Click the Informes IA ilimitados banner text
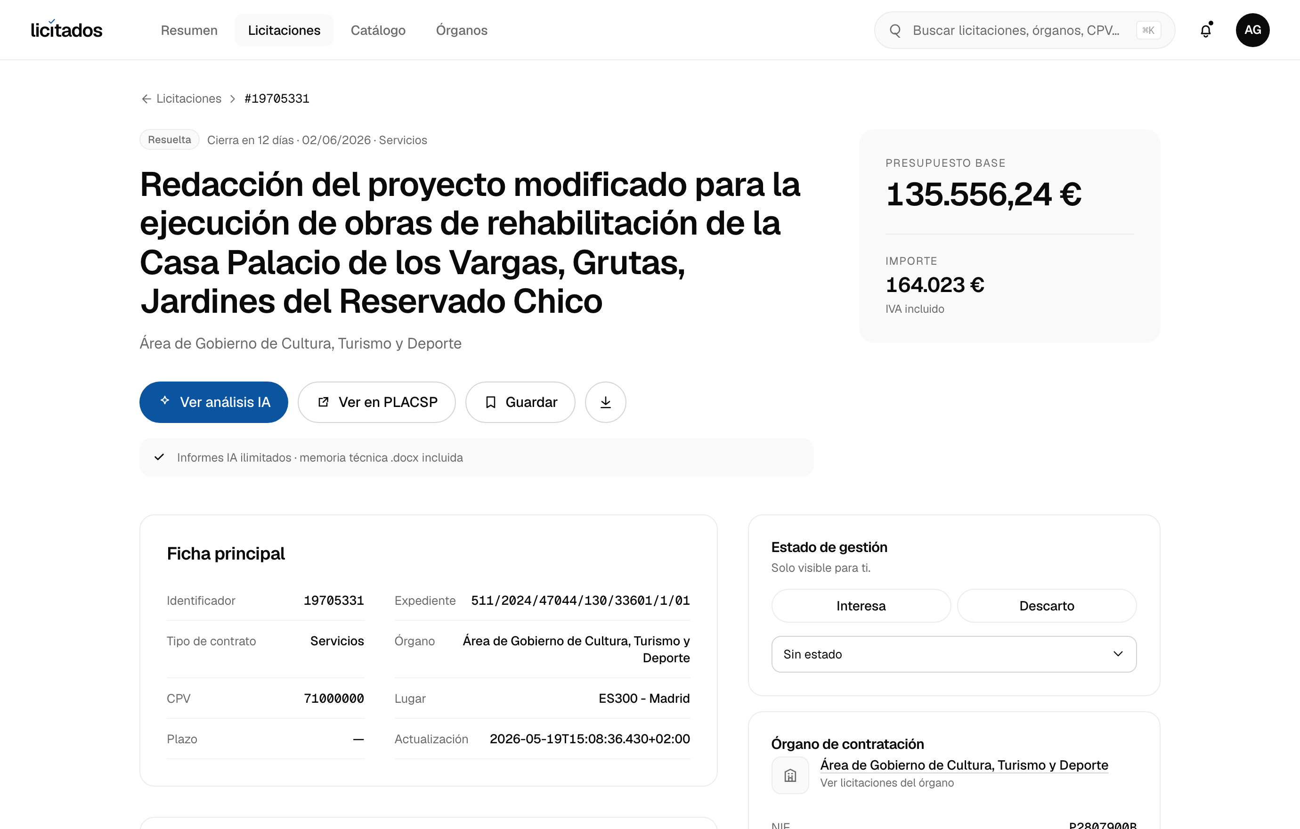This screenshot has height=829, width=1300. click(x=320, y=458)
